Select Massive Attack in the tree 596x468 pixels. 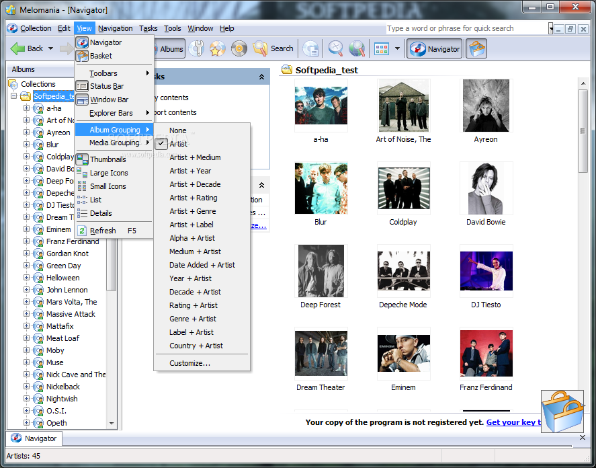tap(71, 314)
